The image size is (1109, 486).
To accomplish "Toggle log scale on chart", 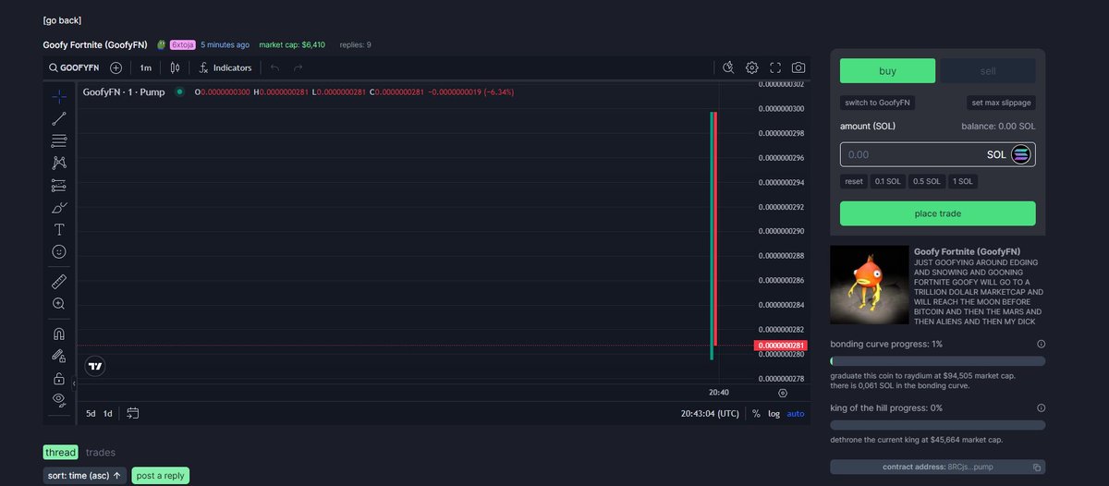I will 774,413.
